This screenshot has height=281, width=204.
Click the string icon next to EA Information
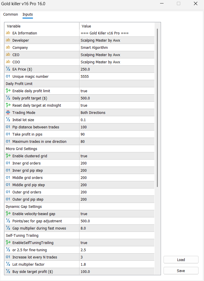pos(8,33)
